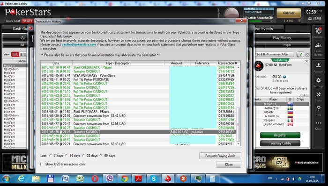Image resolution: width=328 pixels, height=186 pixels.
Task: Select the 14 days radio button
Action: (x=66, y=156)
